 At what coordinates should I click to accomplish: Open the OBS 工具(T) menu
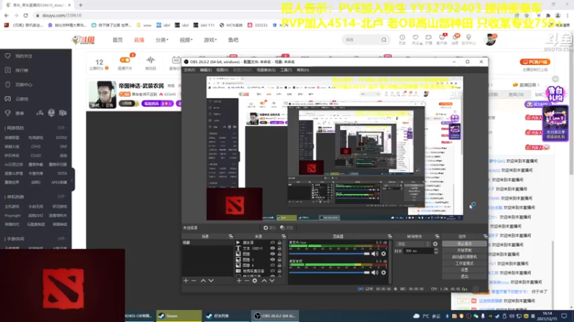(x=286, y=70)
